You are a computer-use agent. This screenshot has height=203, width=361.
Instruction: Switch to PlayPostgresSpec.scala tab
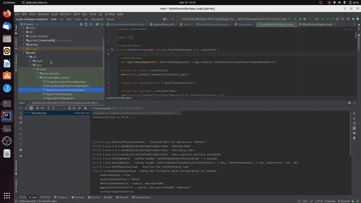coord(317,24)
